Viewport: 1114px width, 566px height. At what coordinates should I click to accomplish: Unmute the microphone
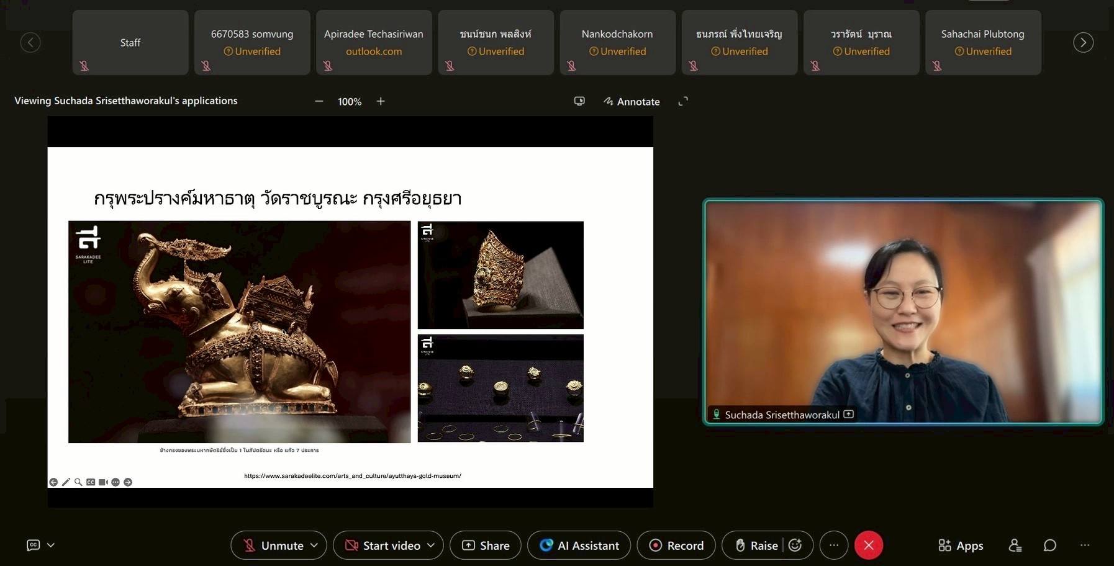click(273, 545)
